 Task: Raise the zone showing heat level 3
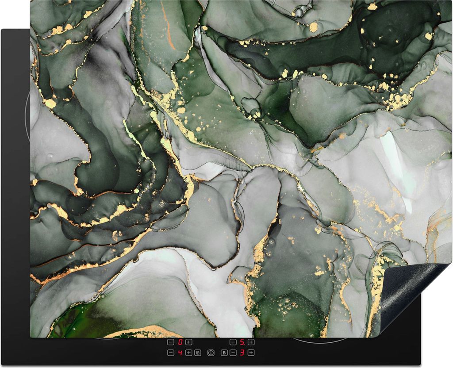(251, 353)
